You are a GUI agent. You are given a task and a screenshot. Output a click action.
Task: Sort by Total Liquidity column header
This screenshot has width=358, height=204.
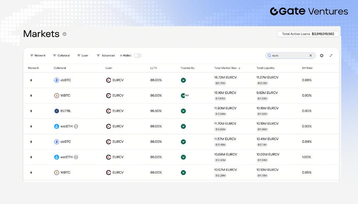[266, 68]
